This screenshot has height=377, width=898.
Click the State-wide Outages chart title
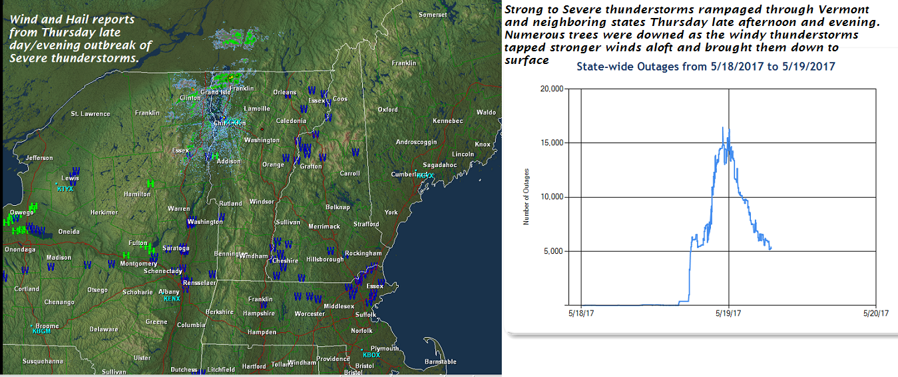tap(706, 67)
